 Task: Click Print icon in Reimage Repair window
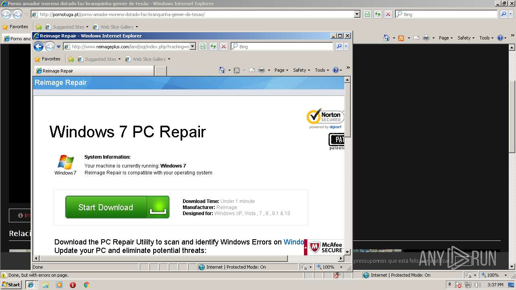(262, 70)
